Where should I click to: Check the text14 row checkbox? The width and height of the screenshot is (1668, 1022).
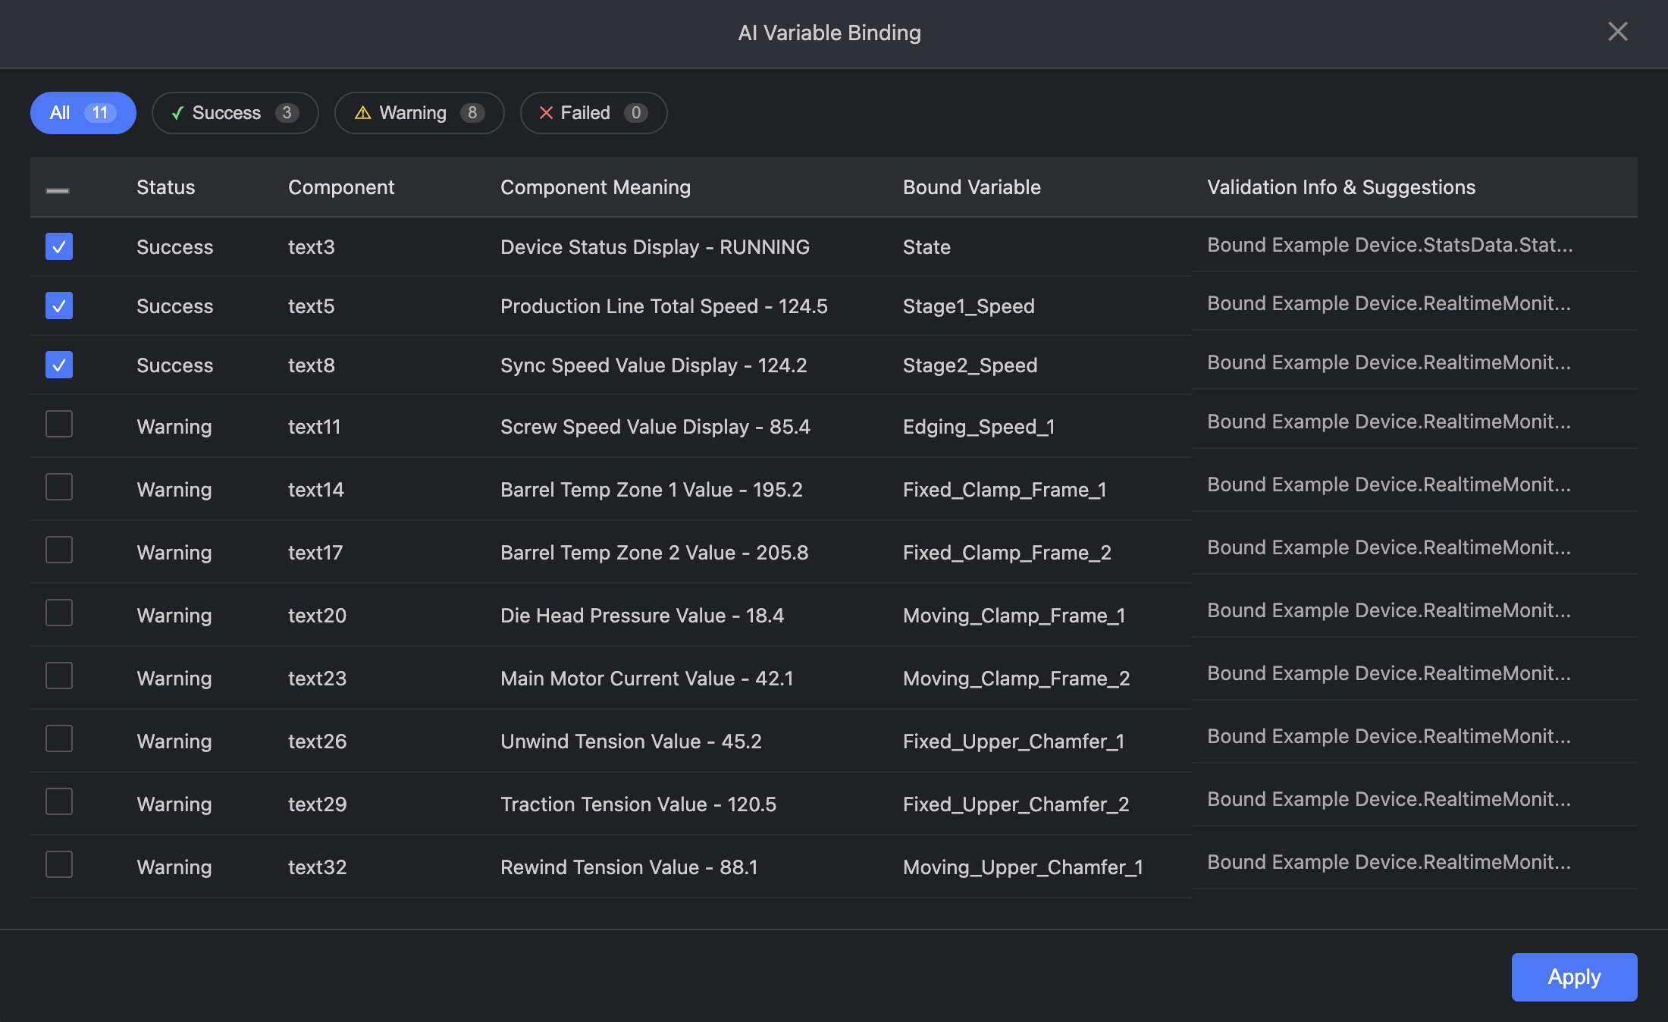pos(59,487)
